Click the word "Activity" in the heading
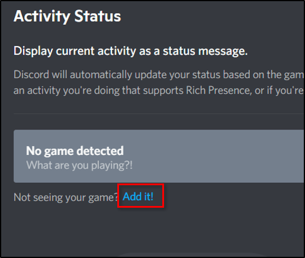Viewport: 305px width, 258px height. click(x=42, y=17)
